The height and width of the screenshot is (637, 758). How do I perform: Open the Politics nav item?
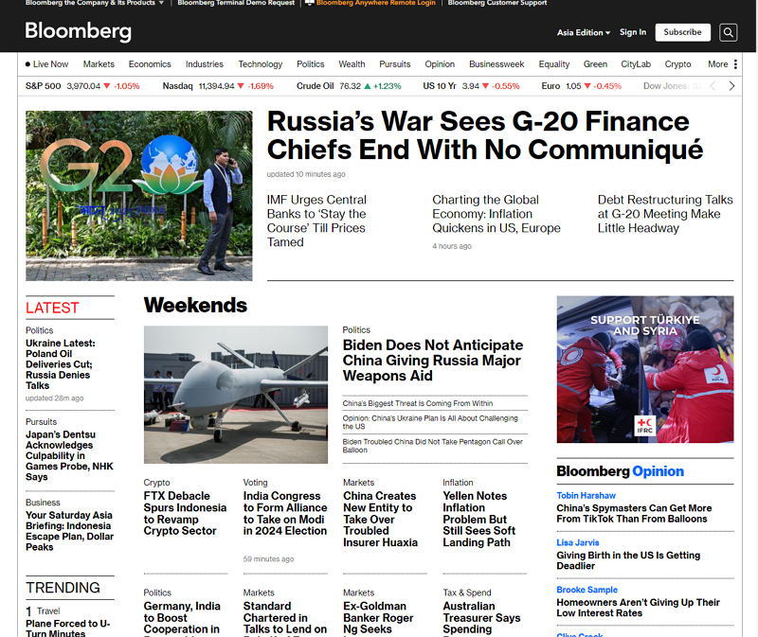point(311,64)
